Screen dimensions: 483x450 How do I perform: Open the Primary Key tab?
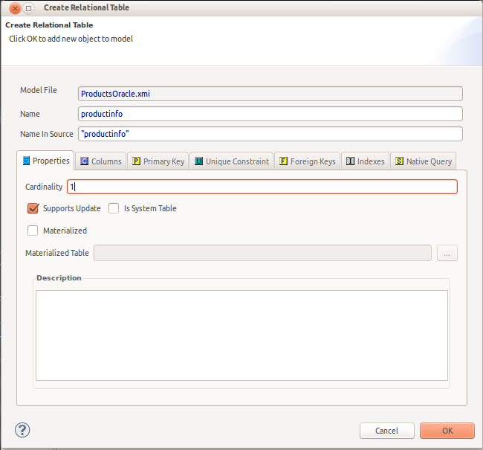tap(158, 161)
